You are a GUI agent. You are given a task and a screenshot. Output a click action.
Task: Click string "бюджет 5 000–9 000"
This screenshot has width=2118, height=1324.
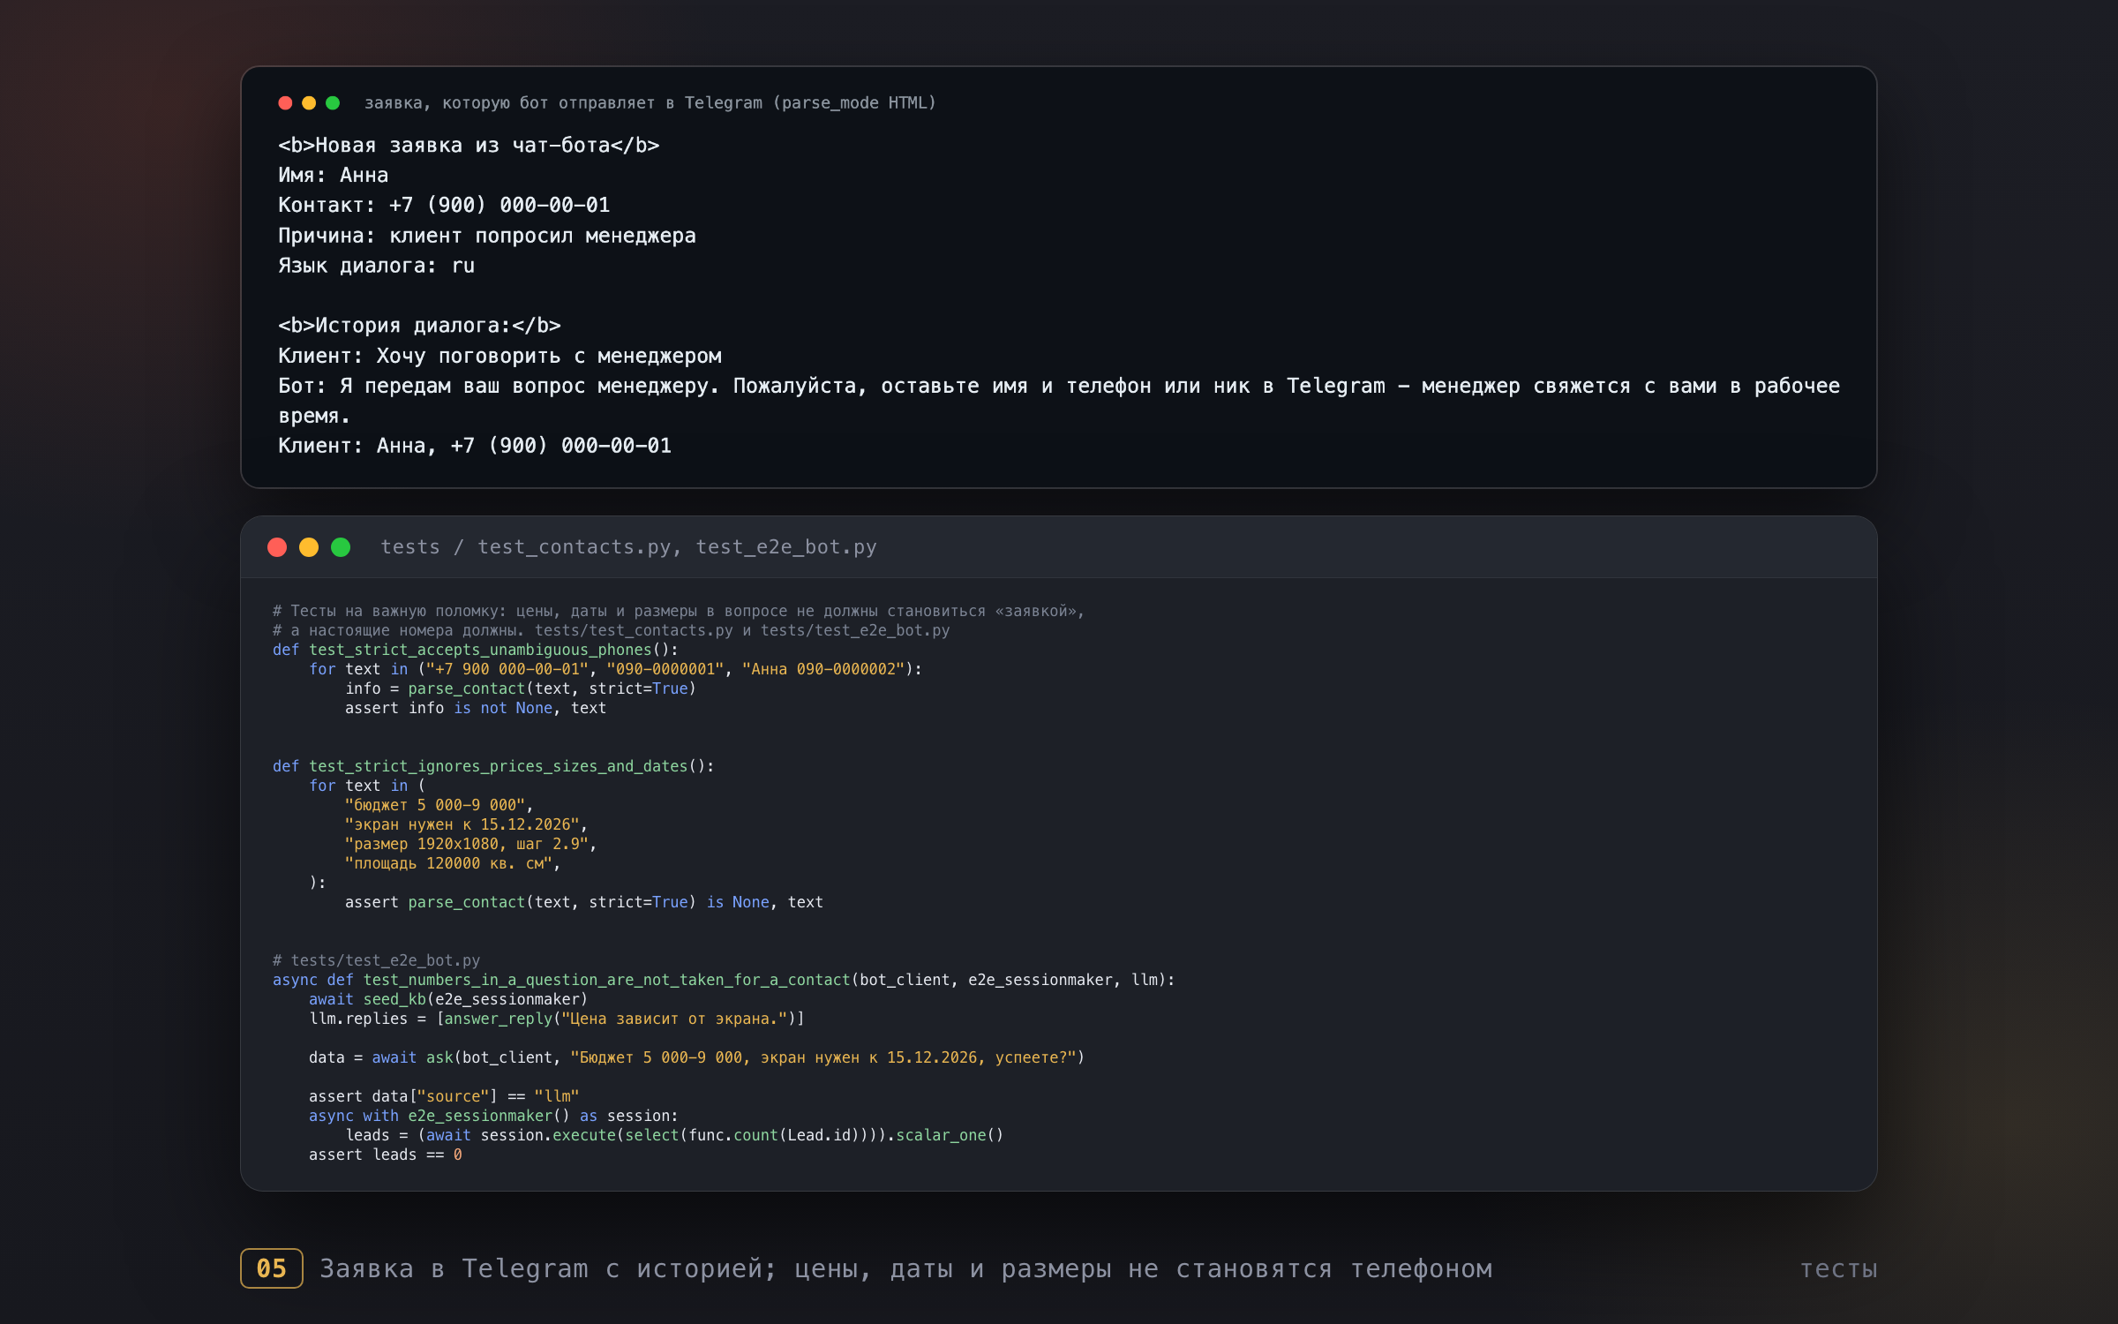coord(435,805)
